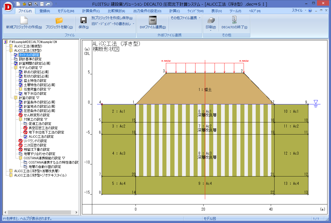Click the 印刷 printer icon
Image resolution: width=331 pixels, height=223 pixels.
click(x=211, y=21)
